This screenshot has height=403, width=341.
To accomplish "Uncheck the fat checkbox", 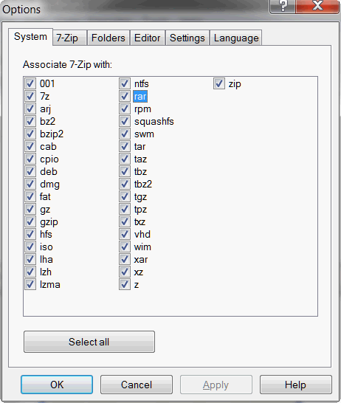I will [30, 196].
